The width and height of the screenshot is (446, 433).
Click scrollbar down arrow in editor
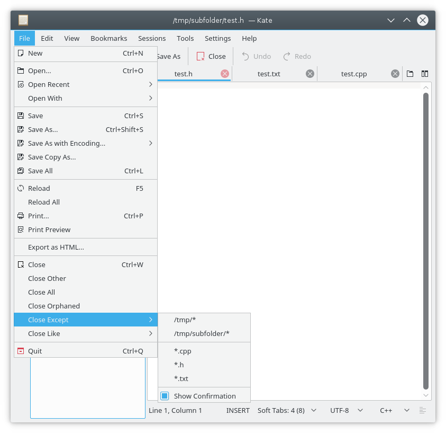coord(426,395)
